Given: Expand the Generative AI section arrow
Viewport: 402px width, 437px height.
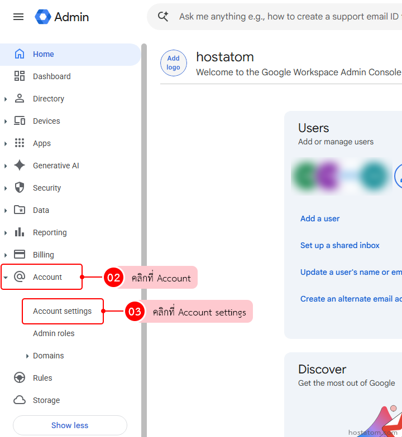Looking at the screenshot, I should click(x=6, y=166).
